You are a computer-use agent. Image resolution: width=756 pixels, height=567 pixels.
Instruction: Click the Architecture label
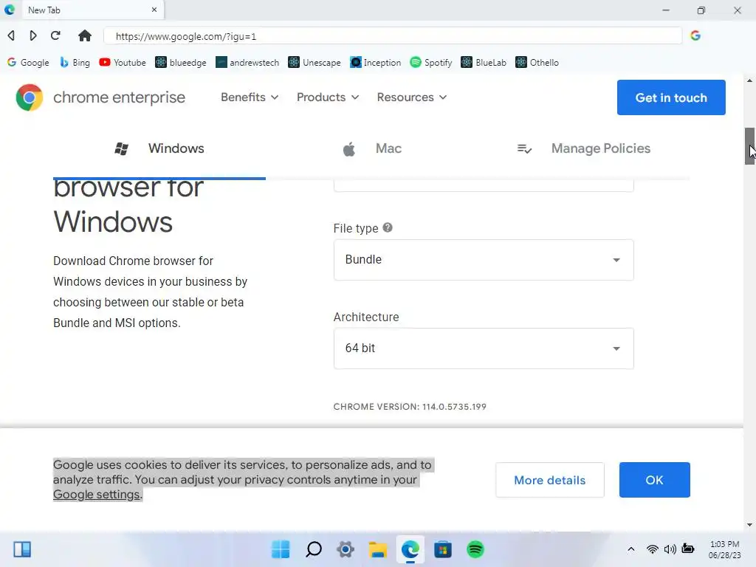[x=366, y=317]
